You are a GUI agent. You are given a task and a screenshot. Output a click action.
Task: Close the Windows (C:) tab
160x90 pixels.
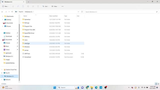(x=24, y=2)
